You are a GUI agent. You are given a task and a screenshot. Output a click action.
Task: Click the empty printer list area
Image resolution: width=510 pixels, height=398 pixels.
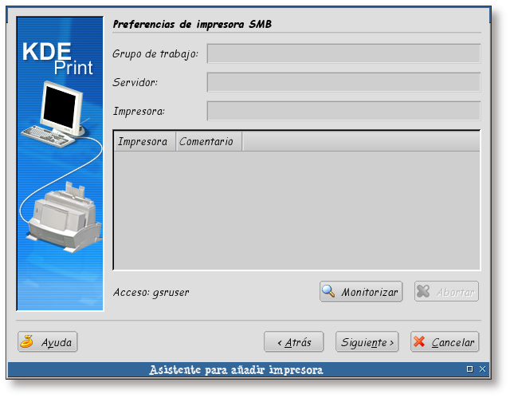click(296, 210)
